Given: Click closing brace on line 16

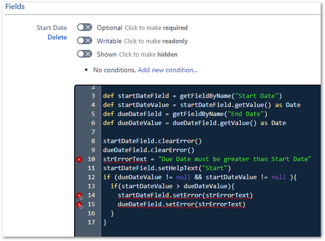Looking at the screenshot, I should pyautogui.click(x=112, y=214).
